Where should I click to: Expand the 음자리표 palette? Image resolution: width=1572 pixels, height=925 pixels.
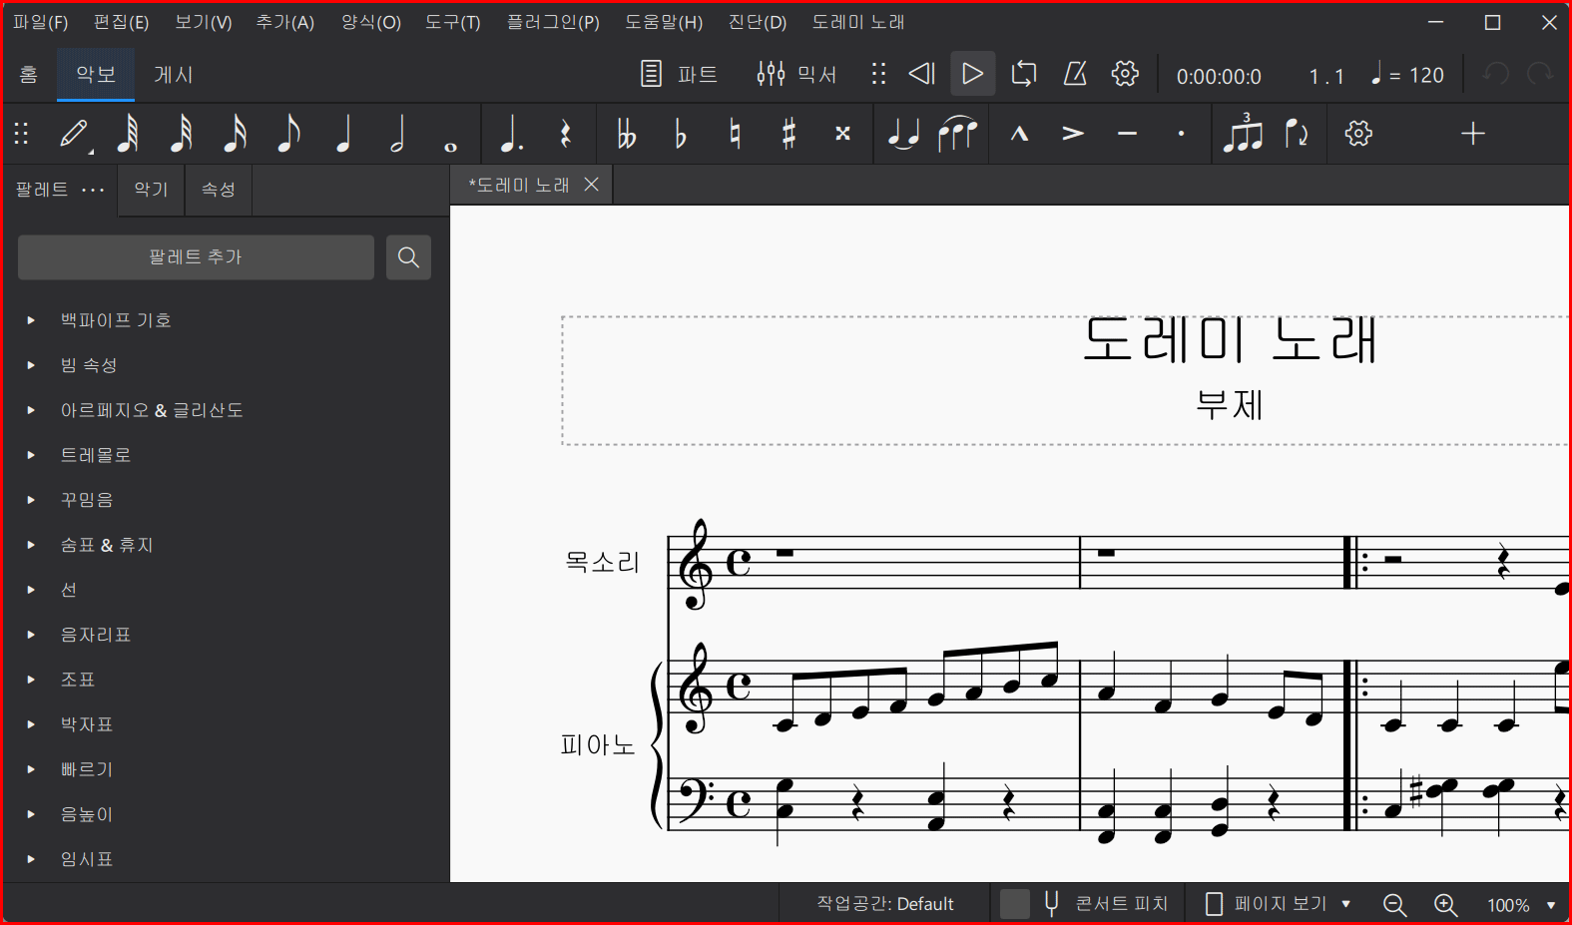coord(31,635)
